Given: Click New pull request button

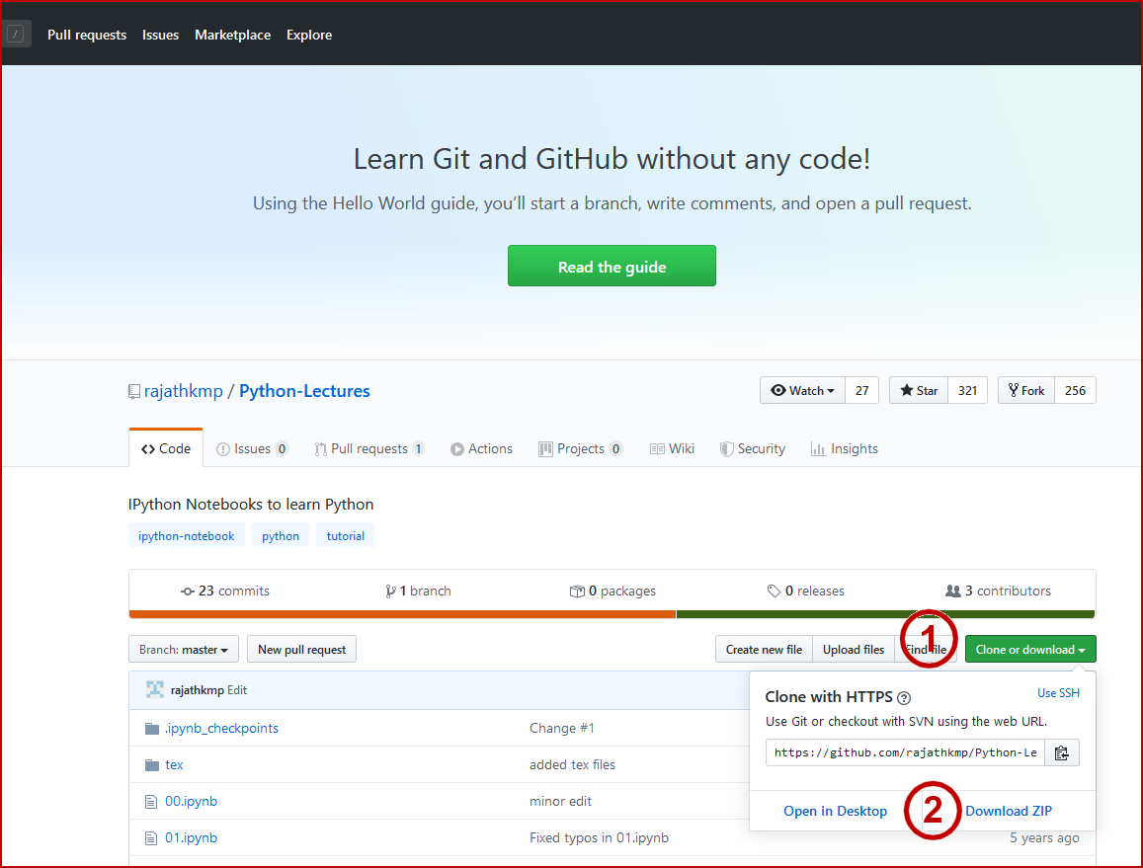Looking at the screenshot, I should [x=301, y=650].
